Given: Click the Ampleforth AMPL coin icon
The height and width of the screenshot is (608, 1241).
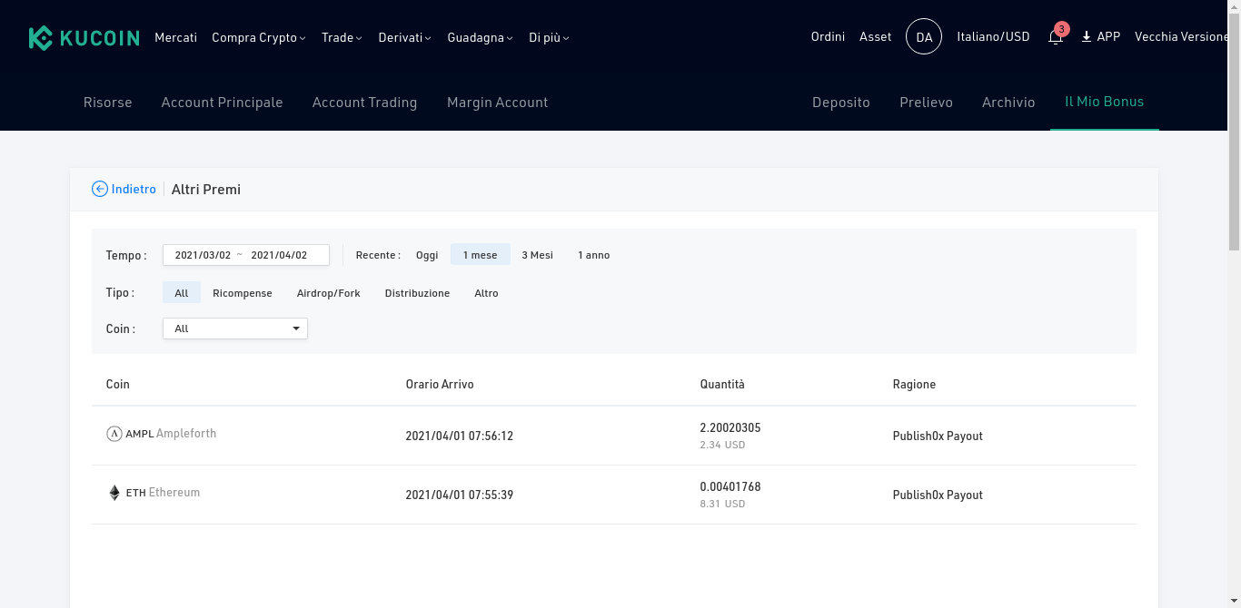Looking at the screenshot, I should (x=114, y=434).
